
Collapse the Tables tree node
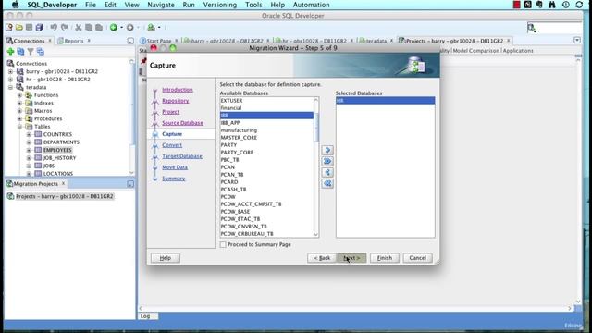pyautogui.click(x=19, y=127)
